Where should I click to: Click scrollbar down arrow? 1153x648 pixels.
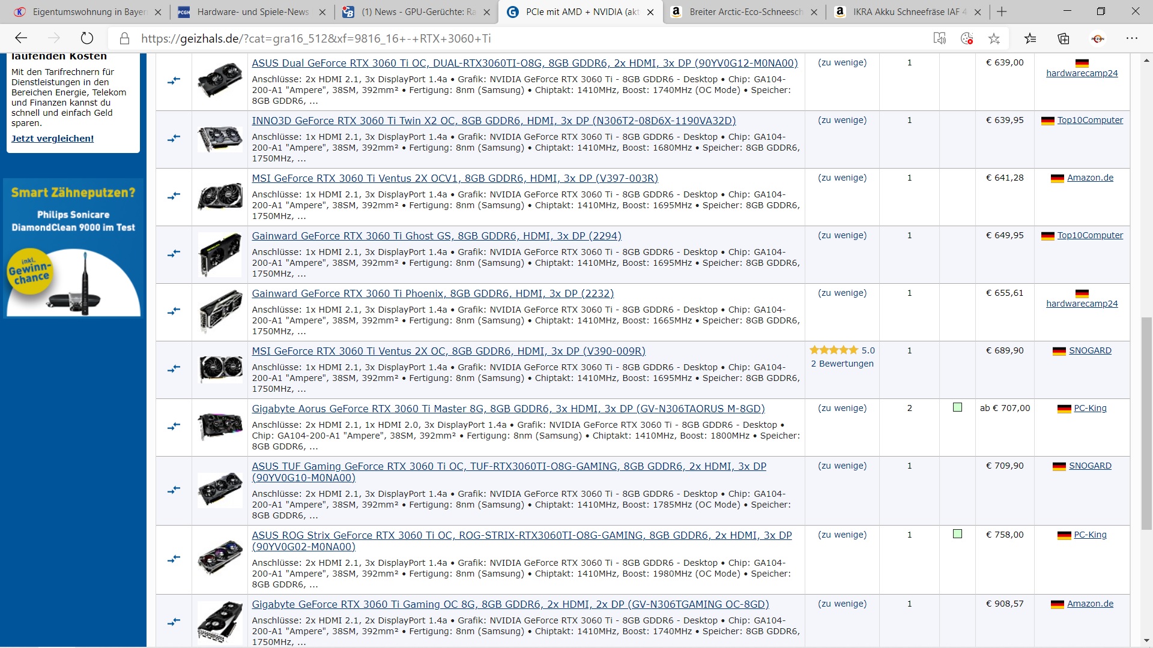[1146, 641]
